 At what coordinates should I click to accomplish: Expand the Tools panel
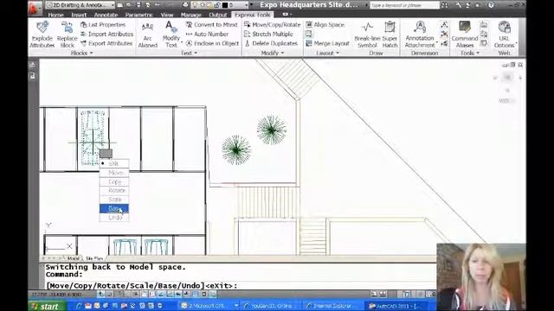click(470, 53)
